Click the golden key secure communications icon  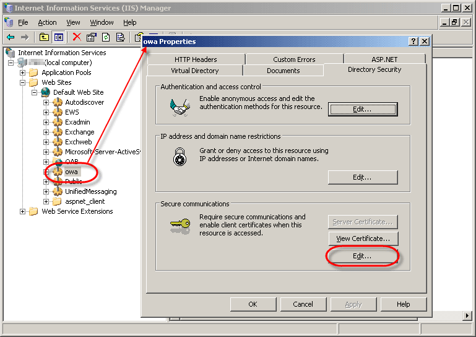tap(180, 226)
